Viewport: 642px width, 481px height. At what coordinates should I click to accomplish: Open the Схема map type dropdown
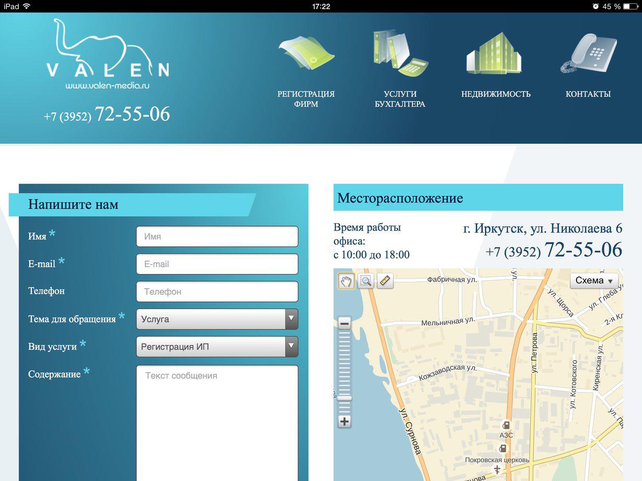(594, 281)
